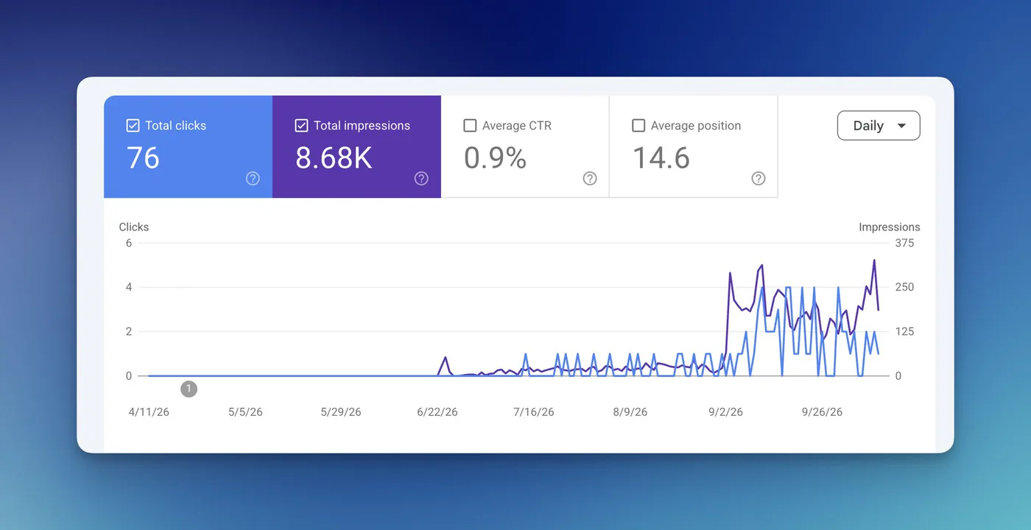Click the 125 impressions axis value
1031x530 pixels.
pos(904,331)
